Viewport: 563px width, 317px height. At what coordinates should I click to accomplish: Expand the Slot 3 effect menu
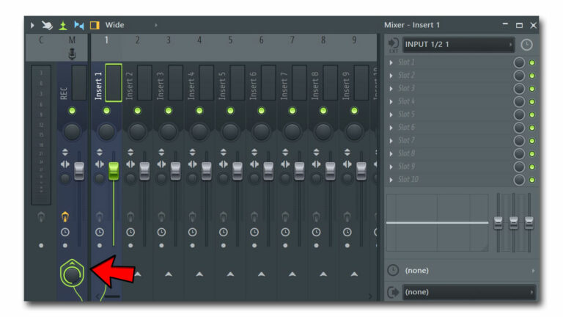(x=391, y=88)
